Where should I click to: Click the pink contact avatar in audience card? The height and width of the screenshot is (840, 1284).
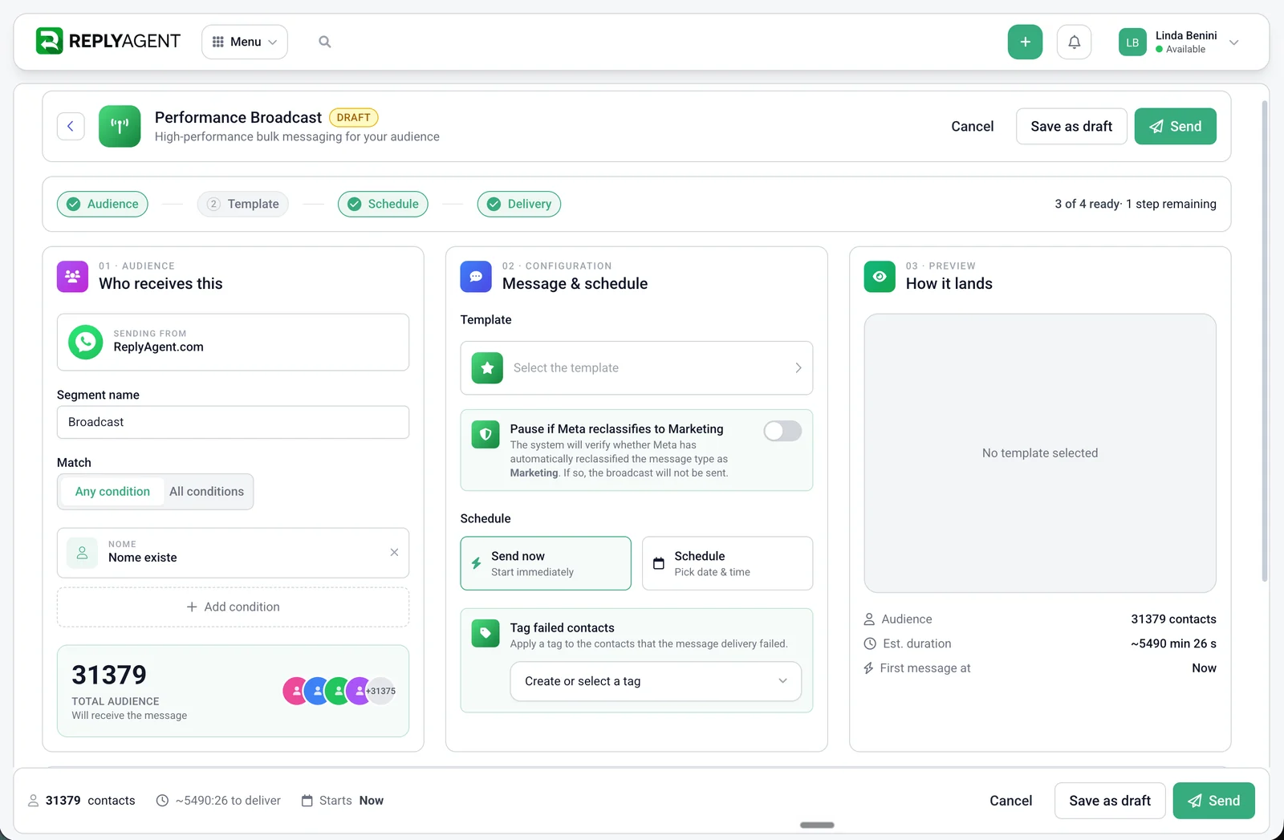(296, 691)
